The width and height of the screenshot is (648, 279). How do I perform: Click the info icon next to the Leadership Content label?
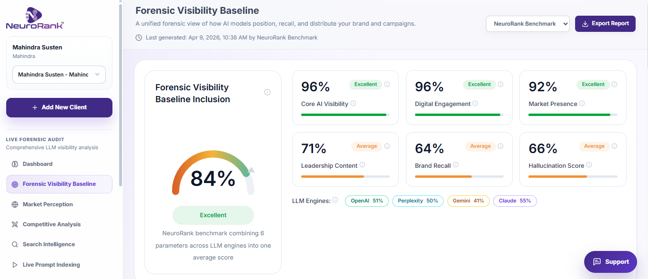tap(362, 165)
